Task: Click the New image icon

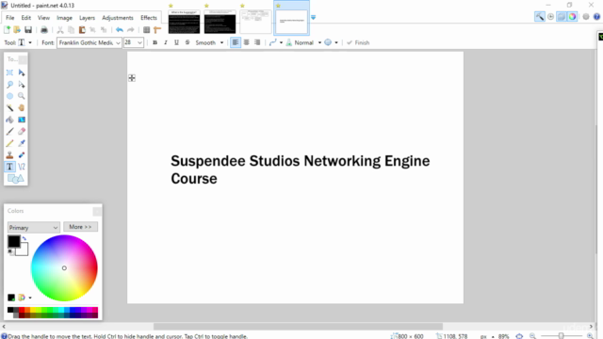Action: tap(7, 30)
